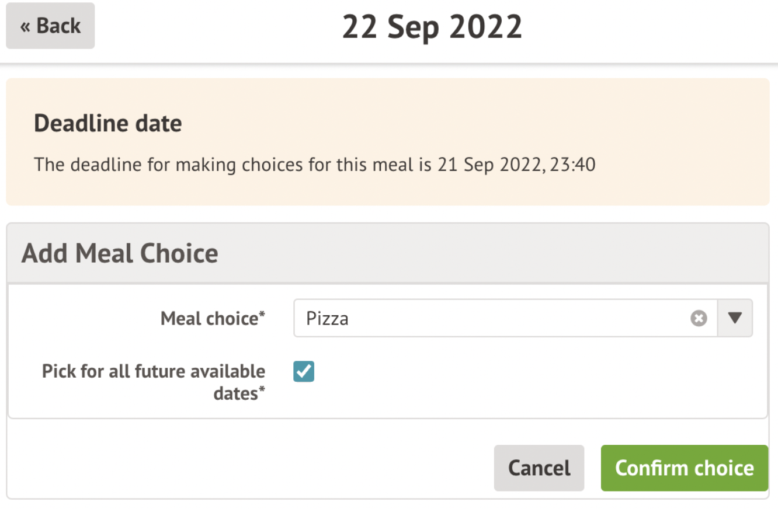
Task: Click the circular X in meal field
Action: [699, 318]
